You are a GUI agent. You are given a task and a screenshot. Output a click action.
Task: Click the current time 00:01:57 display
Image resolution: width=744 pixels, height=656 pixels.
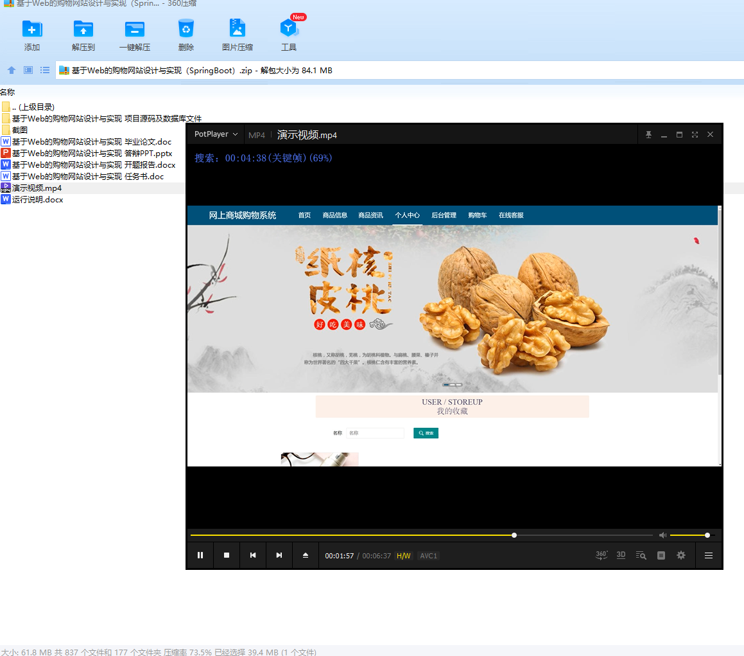point(339,556)
